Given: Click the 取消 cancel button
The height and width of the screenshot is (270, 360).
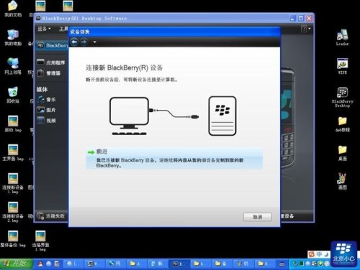Looking at the screenshot, I should (258, 217).
